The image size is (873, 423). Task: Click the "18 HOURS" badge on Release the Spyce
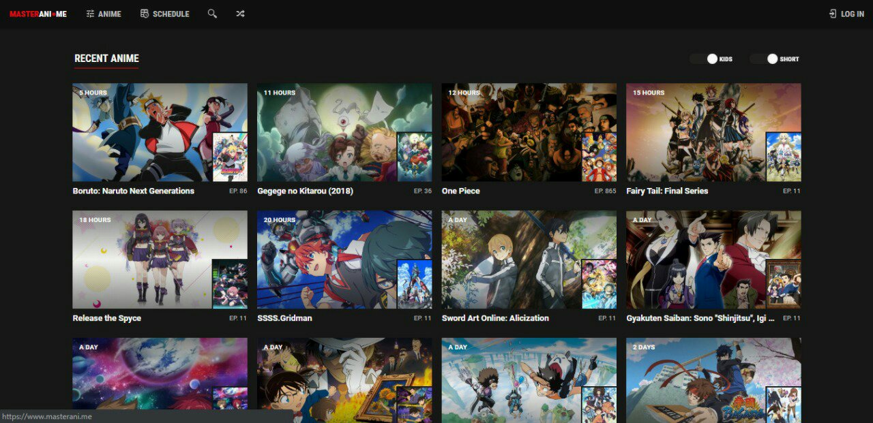95,220
